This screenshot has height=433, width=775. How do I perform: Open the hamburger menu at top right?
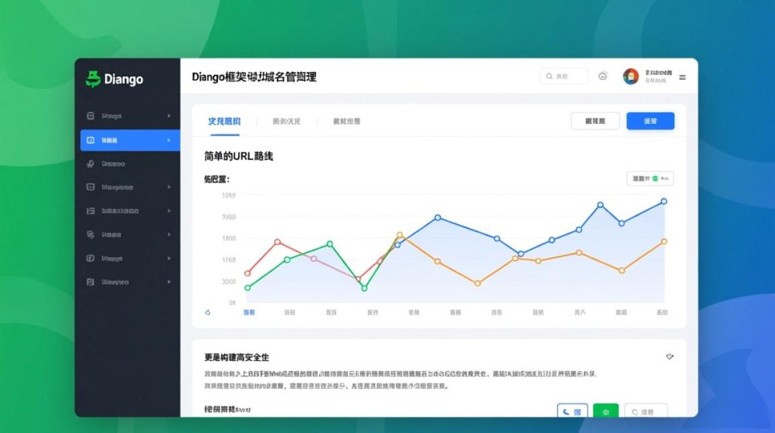[x=683, y=77]
